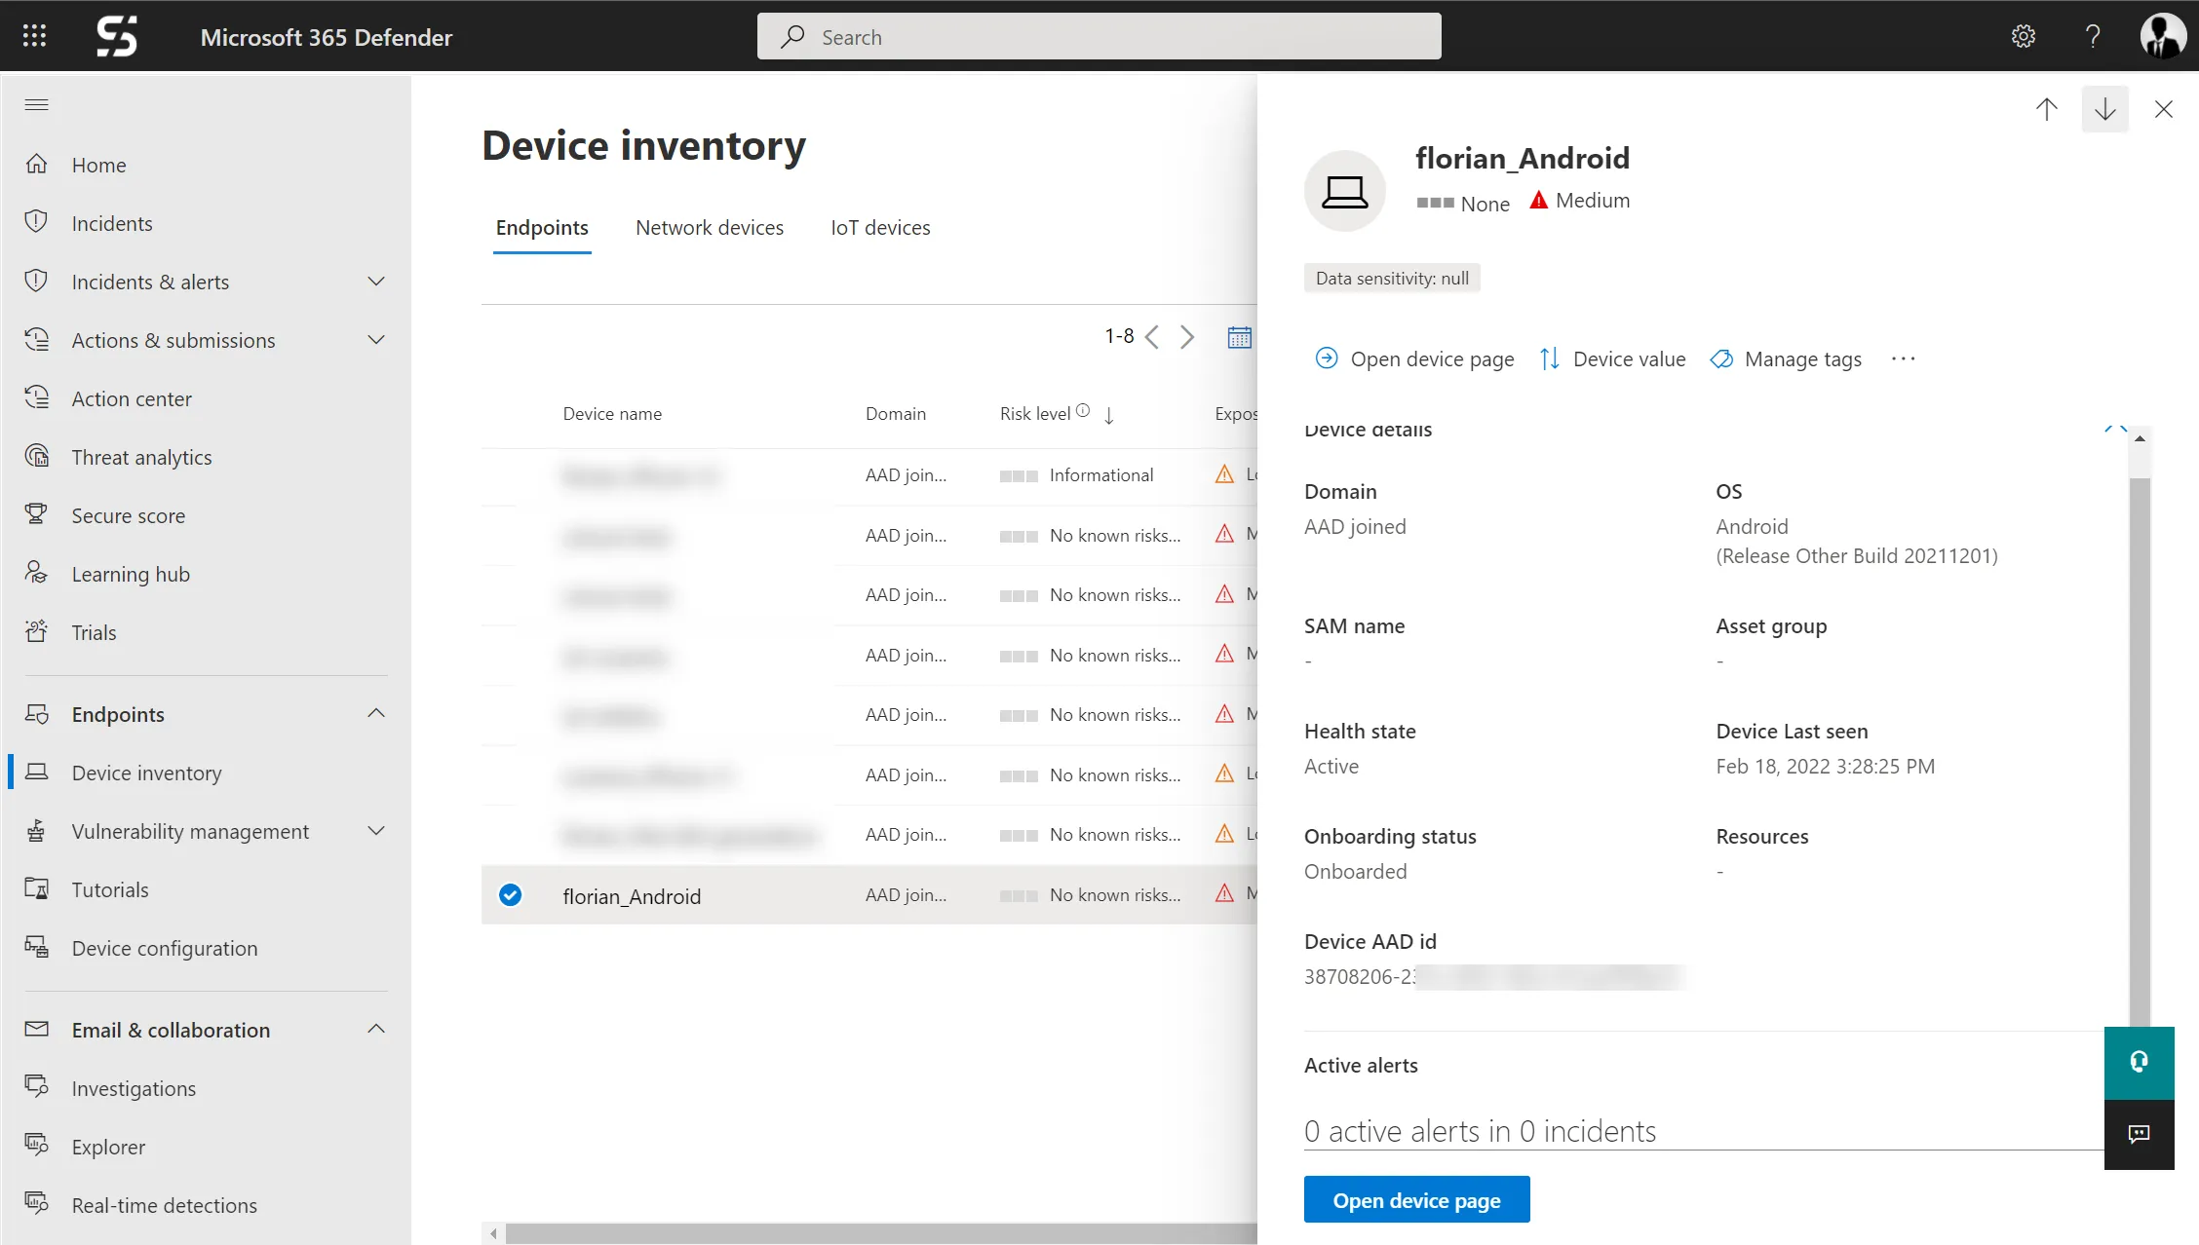Viewport: 2199px width, 1245px height.
Task: Open the Settings gear icon
Action: [2024, 36]
